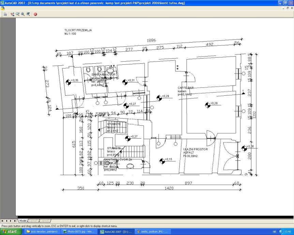The image size is (294, 235).
Task: Click the AutoCAD application icon in title bar
Action: coord(2,3)
